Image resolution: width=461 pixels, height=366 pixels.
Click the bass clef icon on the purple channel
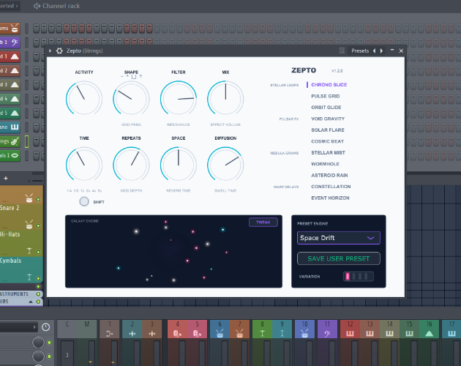[x=15, y=42]
